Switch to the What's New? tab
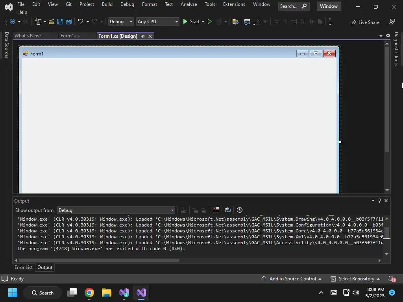 coord(28,36)
